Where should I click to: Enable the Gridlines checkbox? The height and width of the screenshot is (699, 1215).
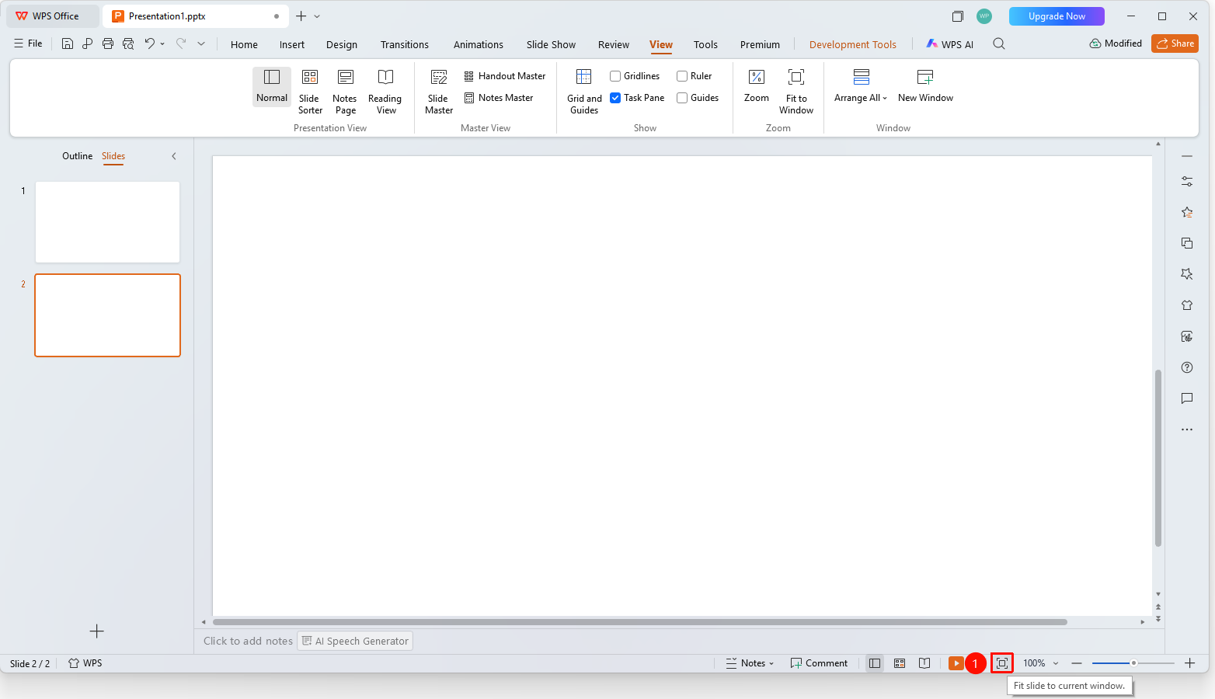pos(615,76)
